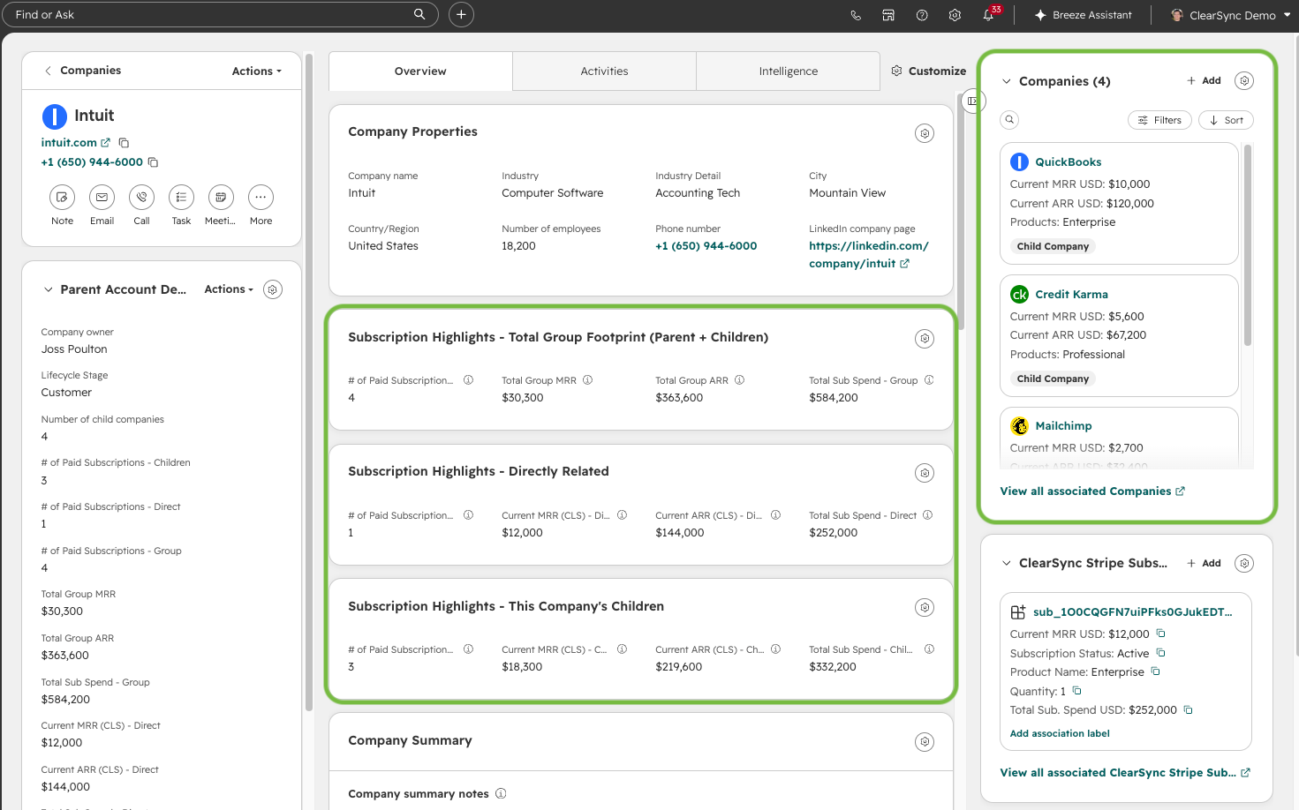Show info for Total Group MRR
Image resolution: width=1299 pixels, height=810 pixels.
tap(587, 380)
